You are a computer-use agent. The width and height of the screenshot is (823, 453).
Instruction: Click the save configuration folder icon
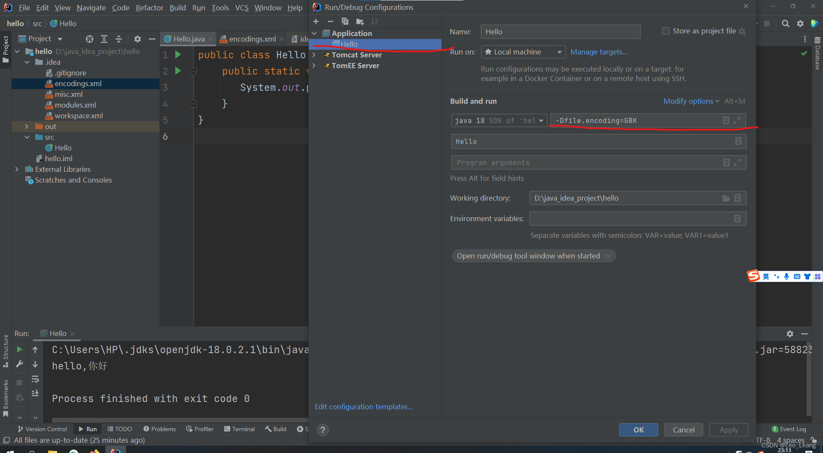pos(360,21)
